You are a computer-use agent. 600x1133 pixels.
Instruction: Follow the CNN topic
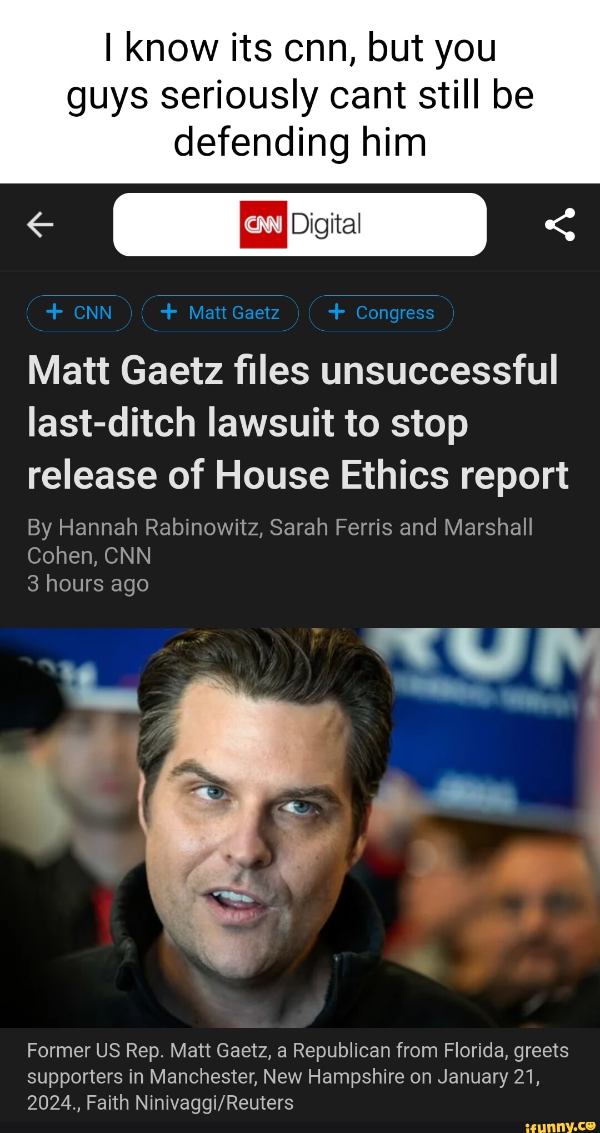point(78,312)
